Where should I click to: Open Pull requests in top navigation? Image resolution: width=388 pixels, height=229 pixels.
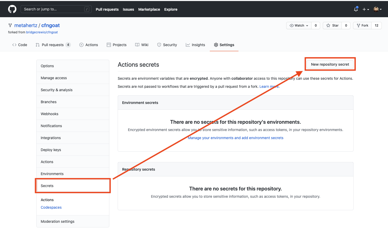pyautogui.click(x=107, y=9)
